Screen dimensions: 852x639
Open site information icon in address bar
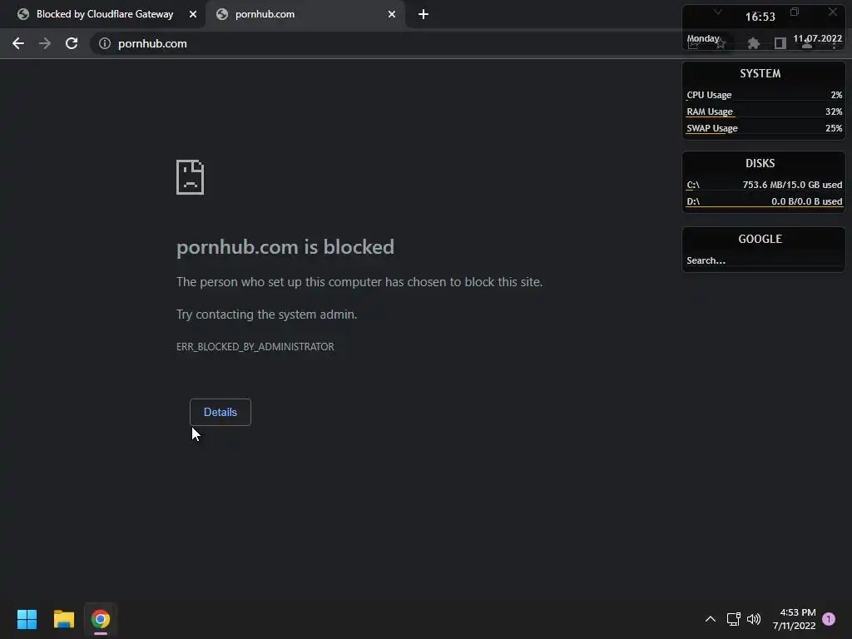105,43
